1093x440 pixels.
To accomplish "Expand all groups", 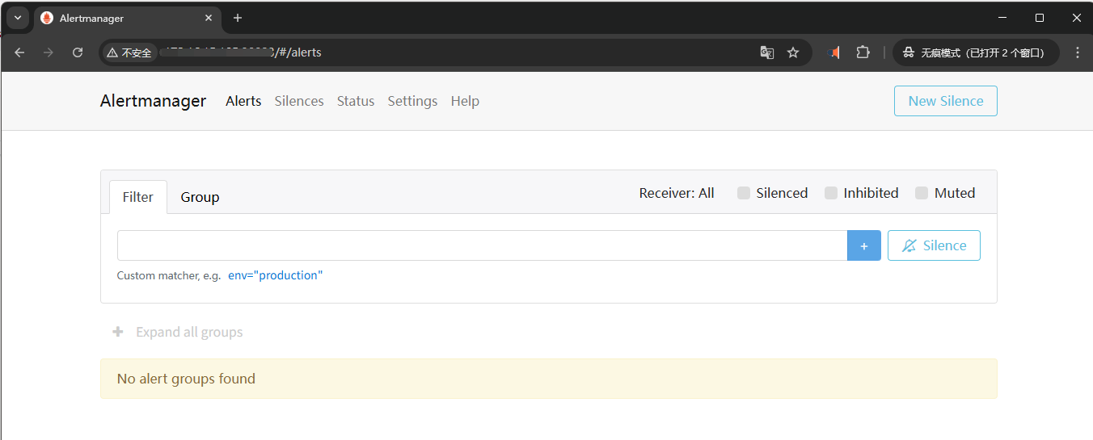I will point(177,332).
